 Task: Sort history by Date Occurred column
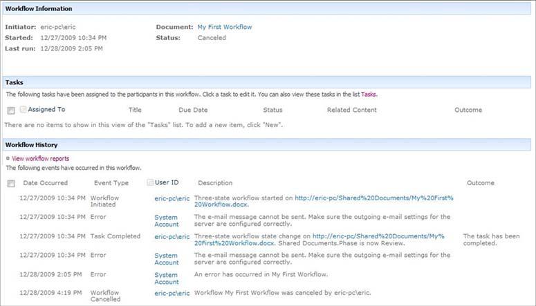(x=45, y=183)
